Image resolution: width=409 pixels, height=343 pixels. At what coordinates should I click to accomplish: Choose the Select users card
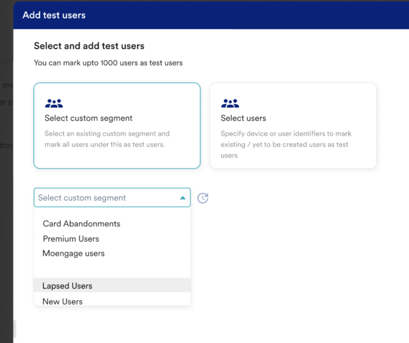(x=293, y=126)
